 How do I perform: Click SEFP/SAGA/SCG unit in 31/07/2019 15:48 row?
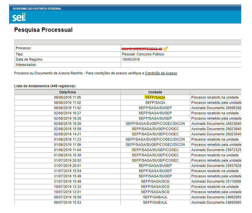click(x=155, y=181)
